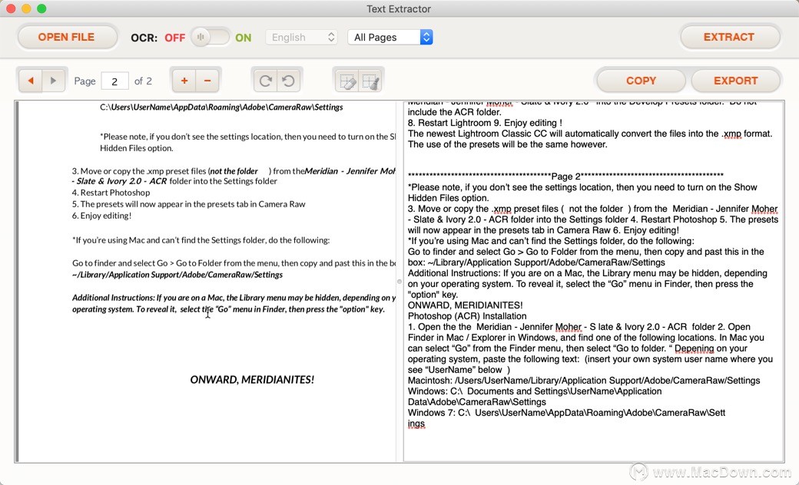This screenshot has width=799, height=485.
Task: Zoom out with the minus button
Action: pos(207,81)
